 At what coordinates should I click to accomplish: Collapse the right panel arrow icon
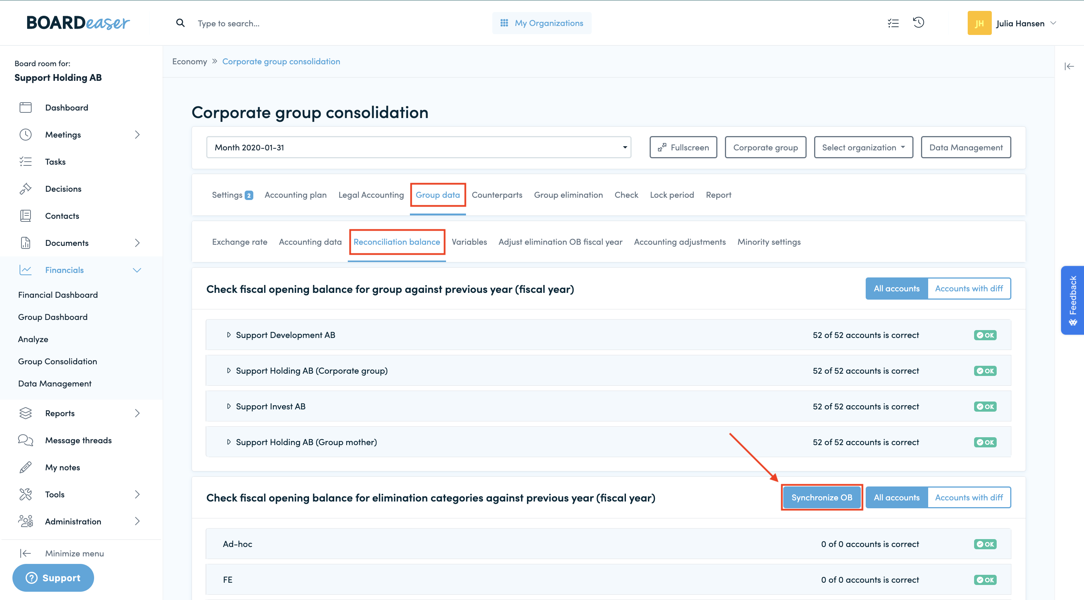1069,67
